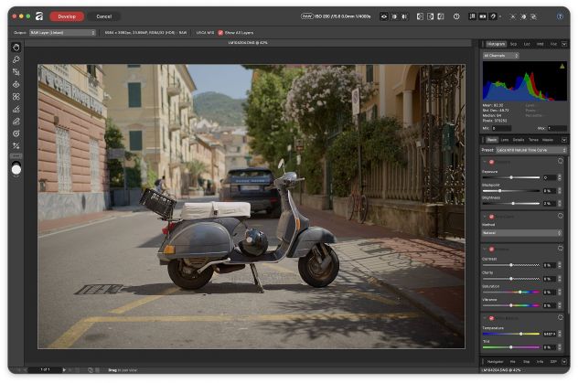This screenshot has height=383, width=578.
Task: Click the status bar play arrow
Action: click(x=64, y=369)
